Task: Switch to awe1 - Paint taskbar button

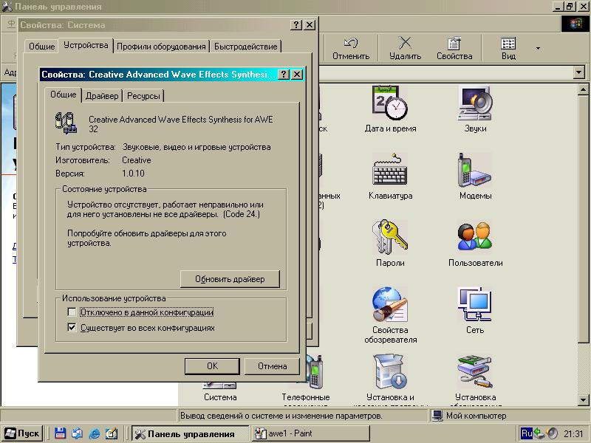Action: point(310,433)
